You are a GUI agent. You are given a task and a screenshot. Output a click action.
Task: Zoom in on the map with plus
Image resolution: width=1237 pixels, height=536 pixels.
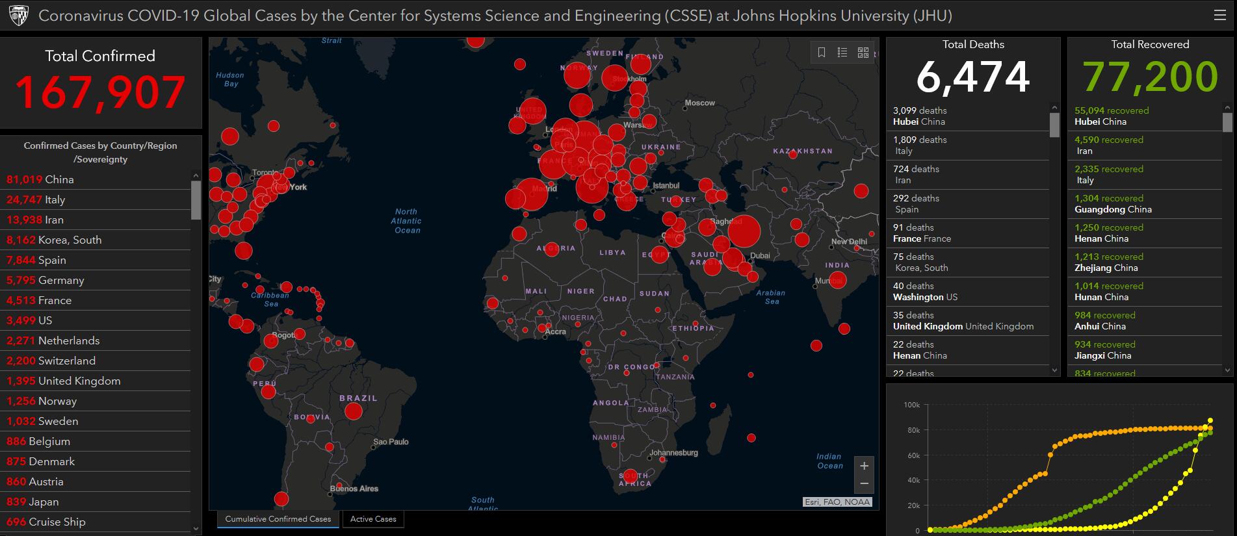(864, 466)
